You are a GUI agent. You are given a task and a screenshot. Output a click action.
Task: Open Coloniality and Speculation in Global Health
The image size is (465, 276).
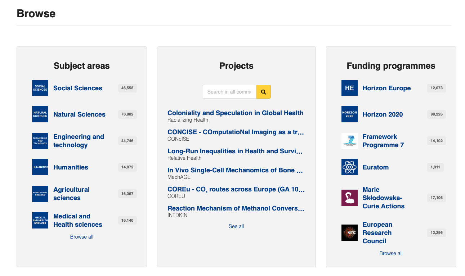pyautogui.click(x=236, y=113)
